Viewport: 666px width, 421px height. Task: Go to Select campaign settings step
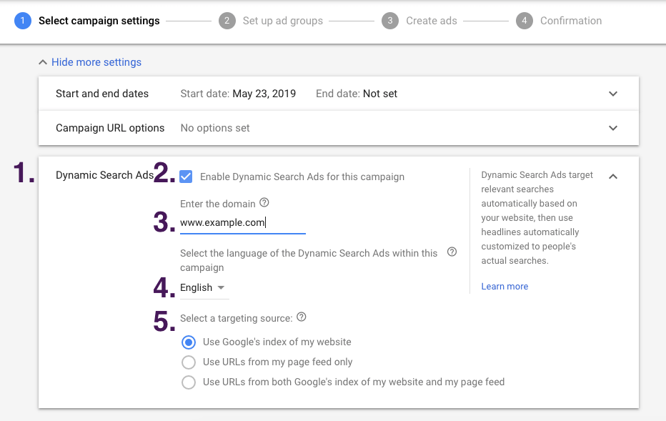(99, 21)
